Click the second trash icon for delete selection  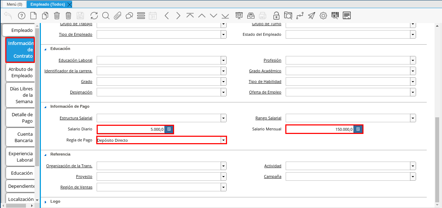click(x=69, y=16)
